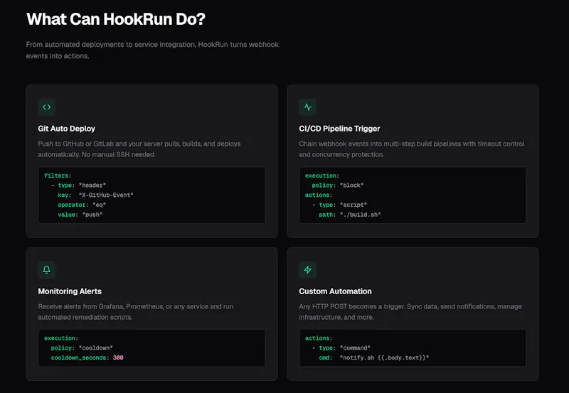569x393 pixels.
Task: Click the code brackets icon in Git Auto Deploy
Action: point(46,107)
